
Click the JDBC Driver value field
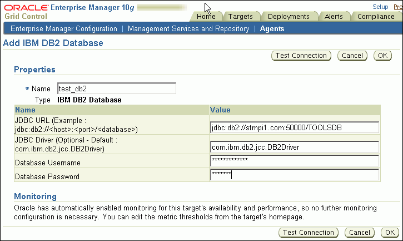(x=295, y=147)
